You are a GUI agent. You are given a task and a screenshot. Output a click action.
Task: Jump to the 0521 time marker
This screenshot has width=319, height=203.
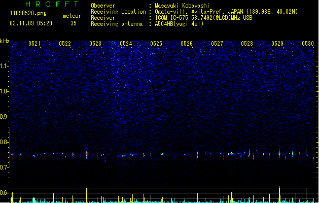(34, 44)
